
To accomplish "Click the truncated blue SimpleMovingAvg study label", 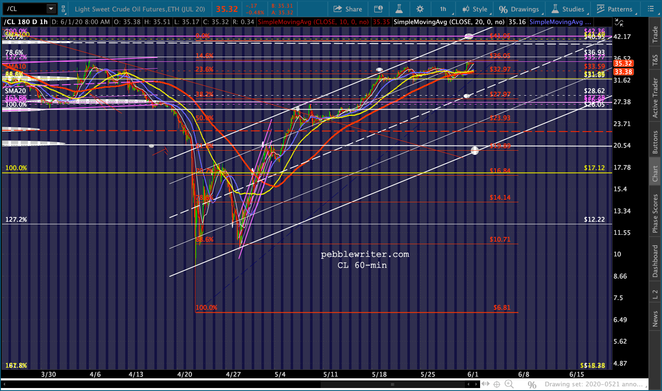I will [560, 22].
